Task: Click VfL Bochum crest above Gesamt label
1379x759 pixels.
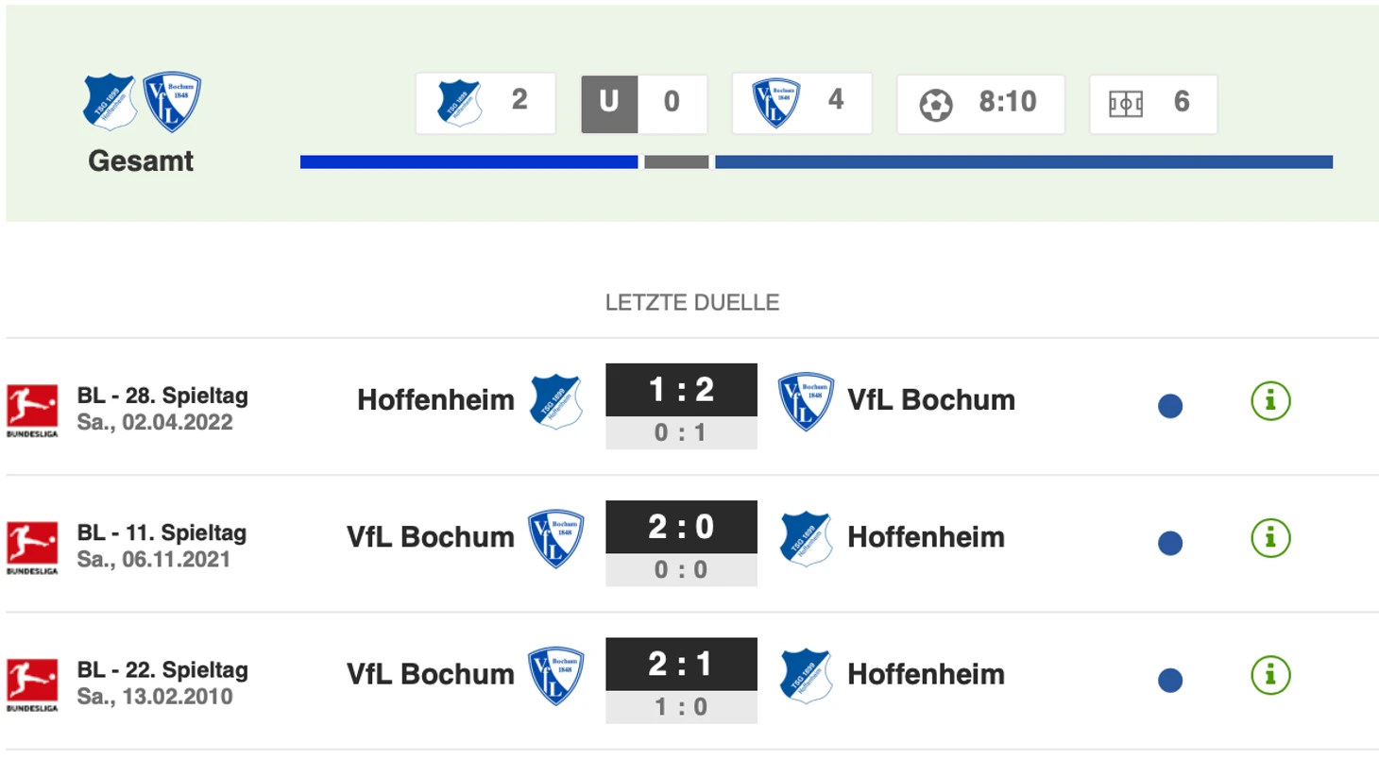Action: click(x=172, y=102)
